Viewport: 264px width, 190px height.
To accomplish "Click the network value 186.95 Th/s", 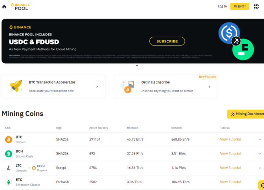I will [x=180, y=182].
